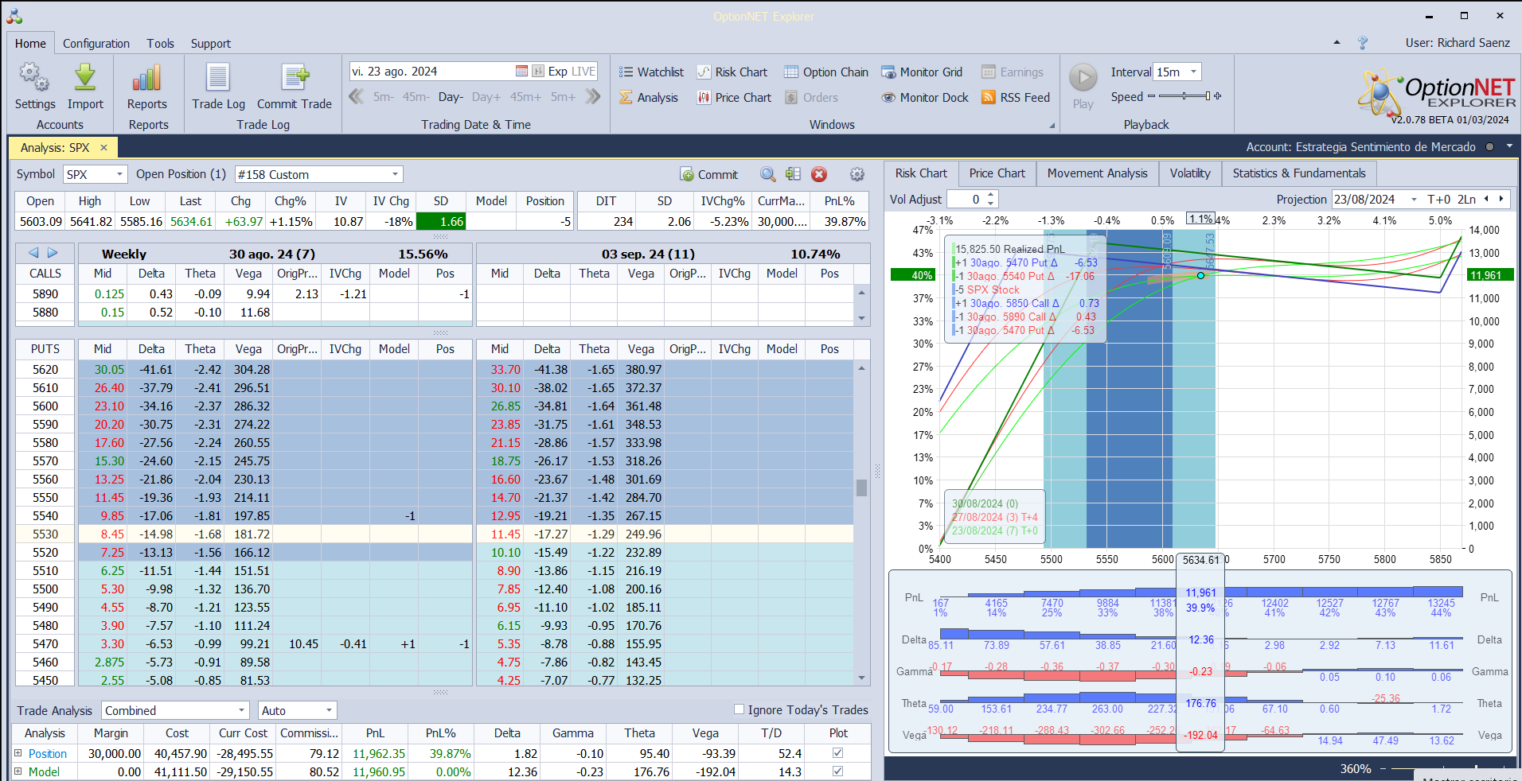Expand the Model analysis row
The width and height of the screenshot is (1522, 781).
click(x=18, y=771)
